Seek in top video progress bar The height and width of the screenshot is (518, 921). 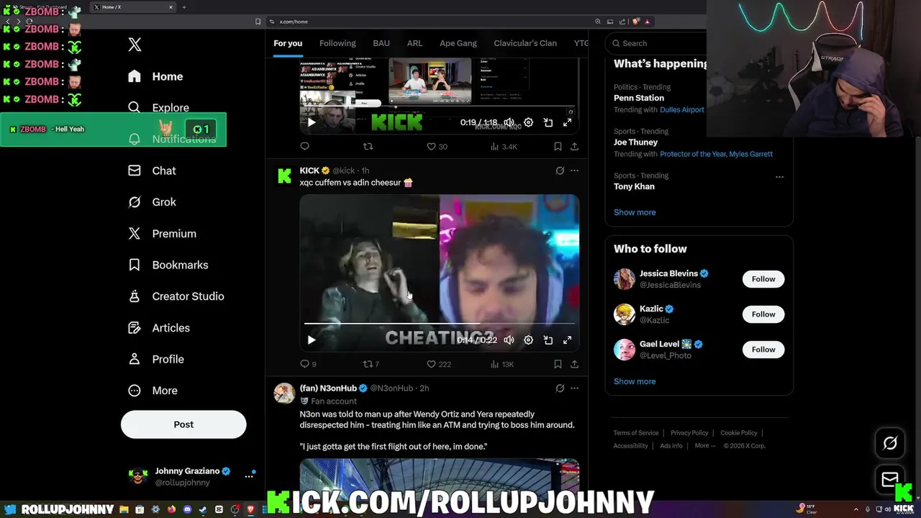(x=440, y=106)
